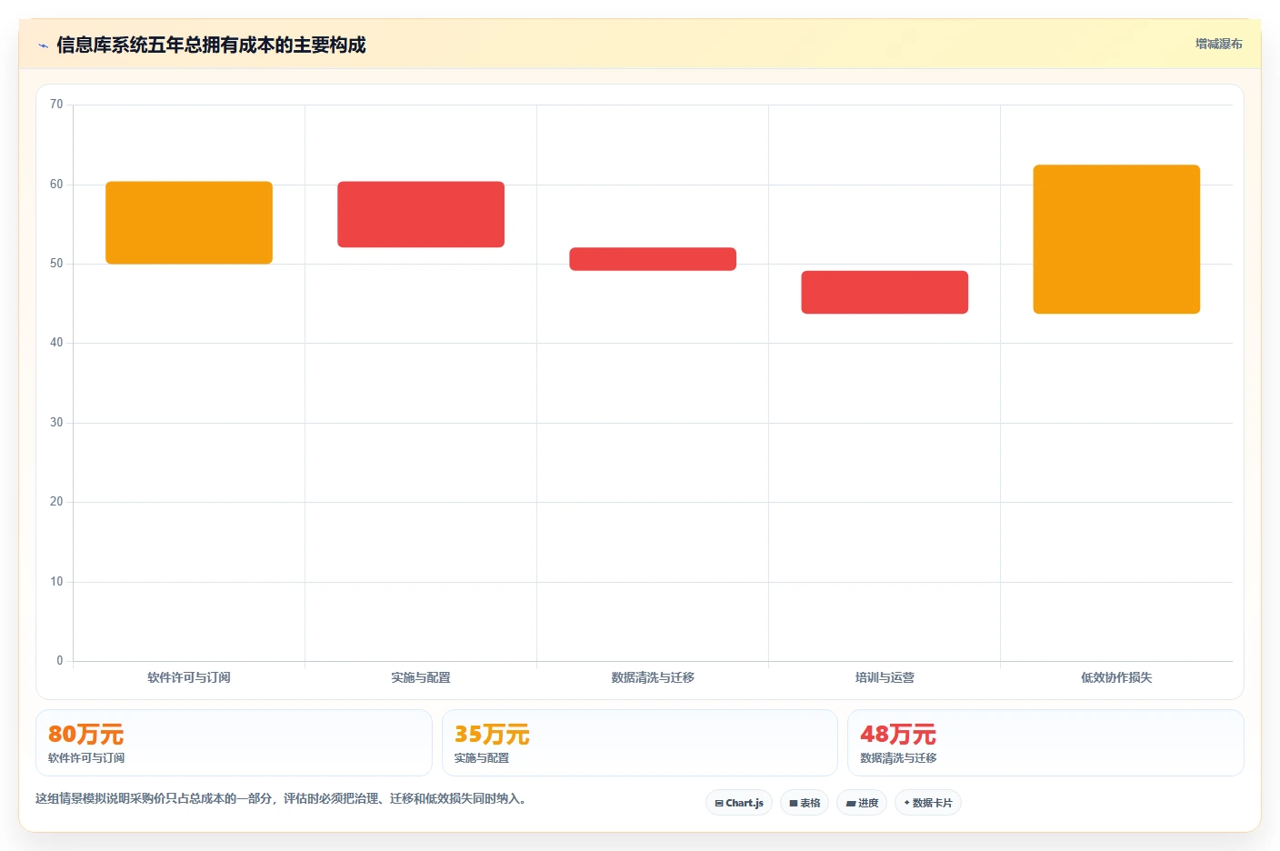The image size is (1280, 851).
Task: Click the y-axis value 40
Action: 56,343
